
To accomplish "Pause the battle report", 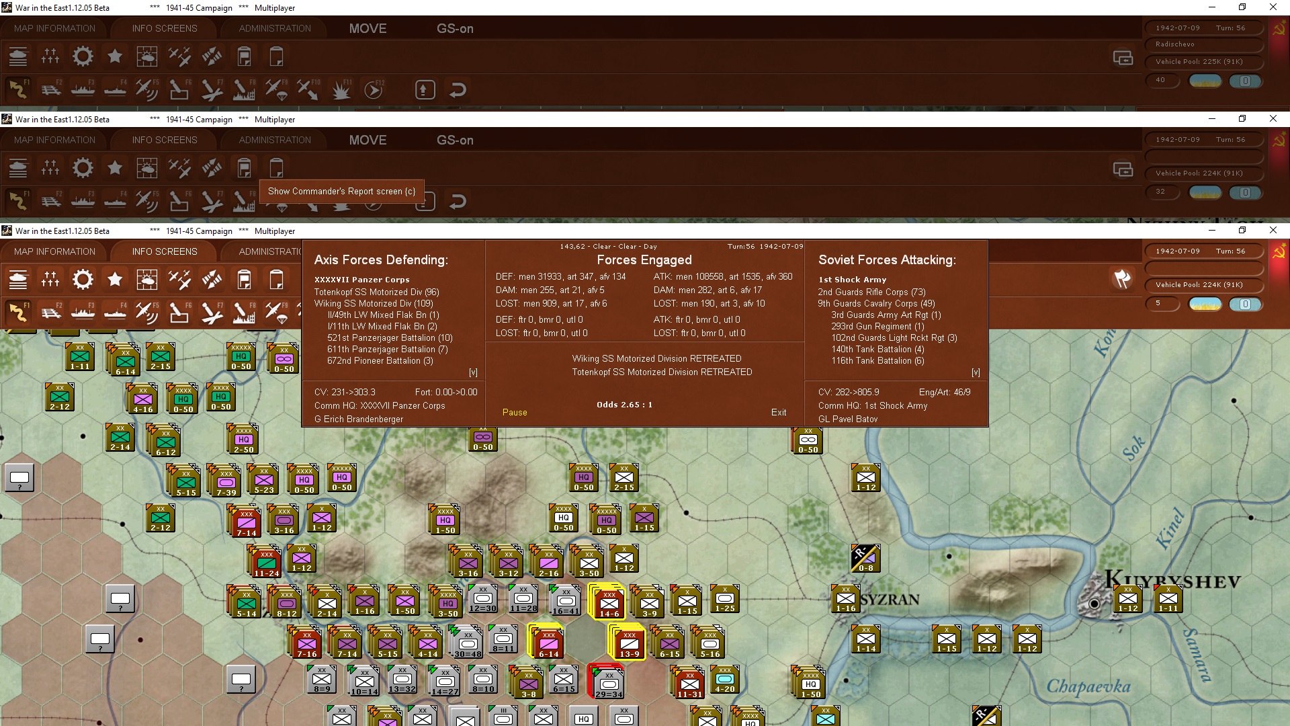I will [515, 412].
